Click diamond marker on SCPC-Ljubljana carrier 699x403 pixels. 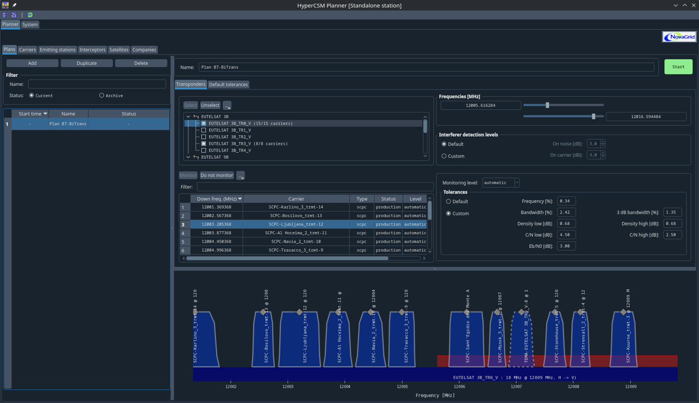point(300,312)
